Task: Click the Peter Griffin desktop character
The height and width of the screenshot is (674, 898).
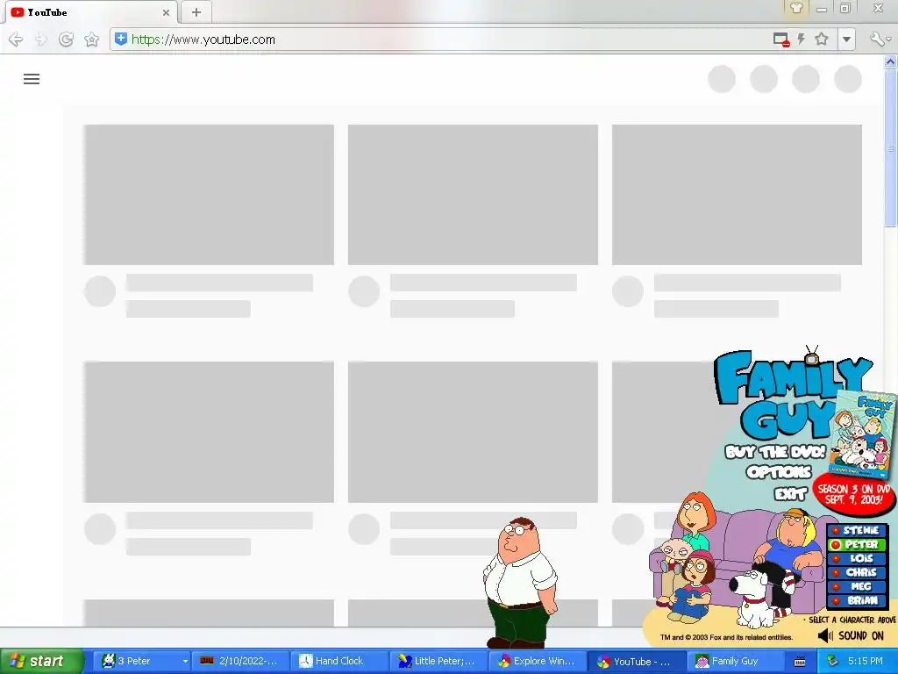Action: click(x=519, y=583)
